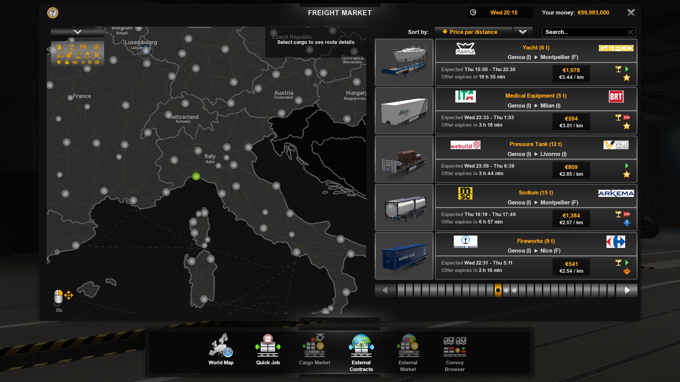The image size is (680, 382).
Task: Open the Cargo Market tab
Action: pyautogui.click(x=314, y=349)
